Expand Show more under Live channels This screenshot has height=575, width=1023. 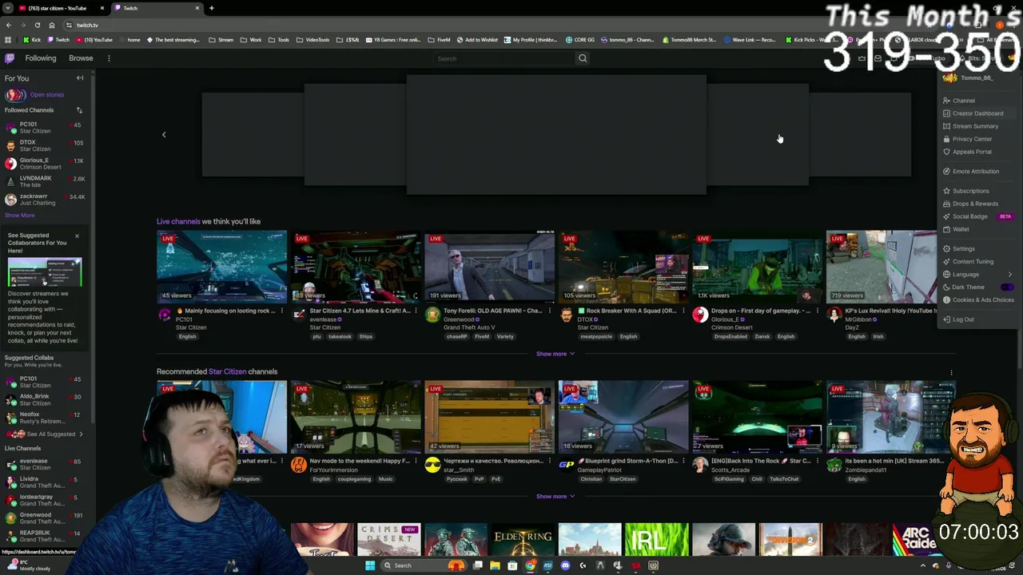point(555,354)
